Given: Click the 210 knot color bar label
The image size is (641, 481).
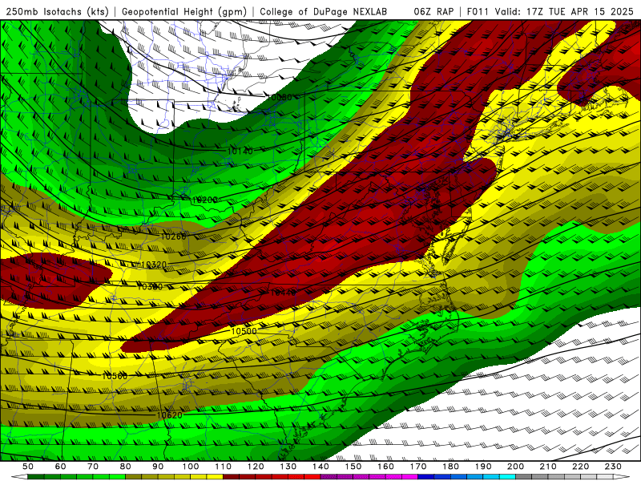Looking at the screenshot, I should point(548,467).
